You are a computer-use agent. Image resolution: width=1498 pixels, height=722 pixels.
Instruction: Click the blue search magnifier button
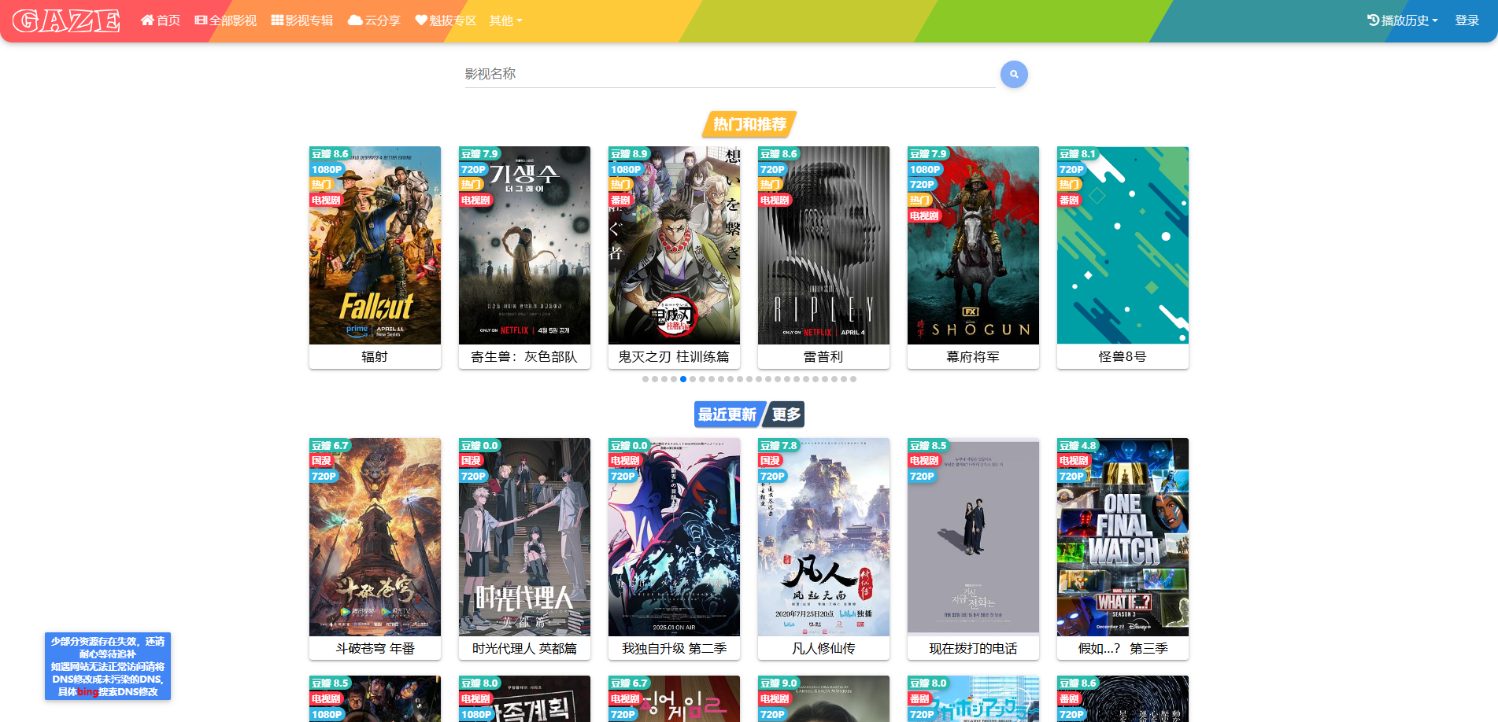click(1014, 74)
